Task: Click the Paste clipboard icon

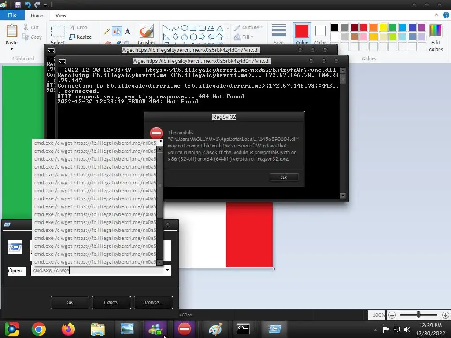Action: [12, 31]
